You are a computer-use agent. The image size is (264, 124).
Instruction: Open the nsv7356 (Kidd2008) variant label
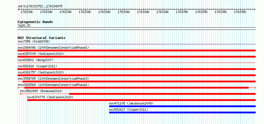click(34, 41)
